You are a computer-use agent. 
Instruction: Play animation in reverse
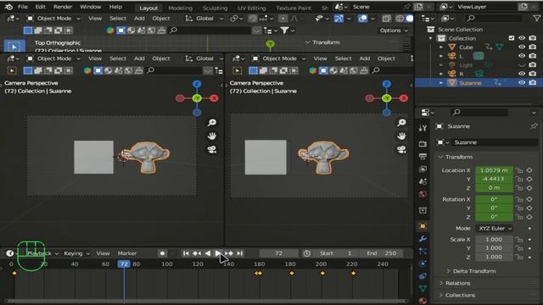click(207, 253)
